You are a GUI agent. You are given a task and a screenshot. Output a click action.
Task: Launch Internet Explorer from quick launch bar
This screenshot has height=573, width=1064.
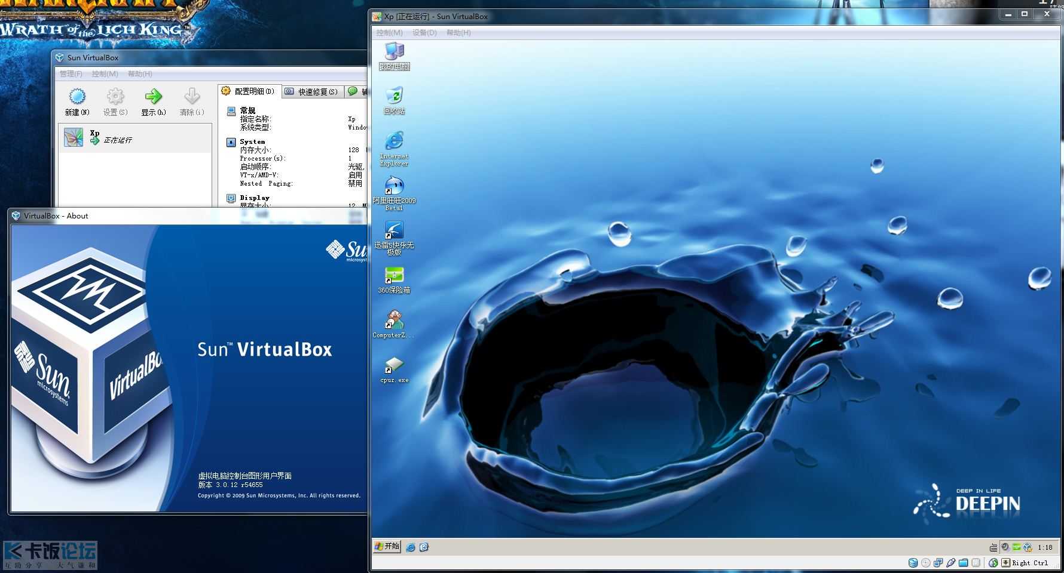coord(411,547)
